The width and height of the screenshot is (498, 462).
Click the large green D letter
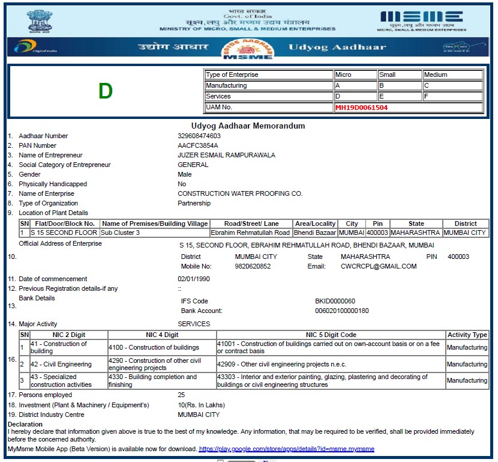(106, 91)
